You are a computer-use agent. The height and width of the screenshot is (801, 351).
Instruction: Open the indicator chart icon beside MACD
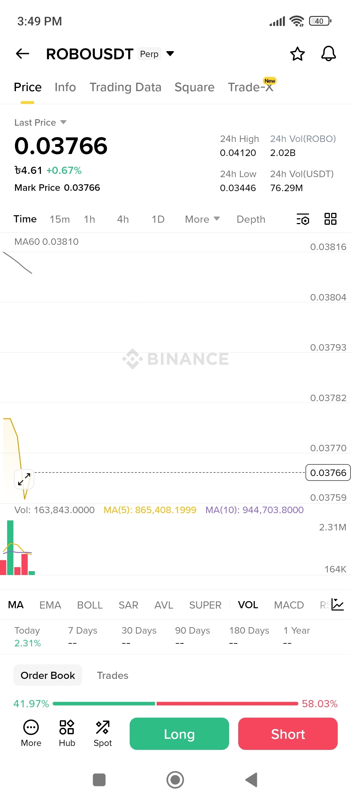pos(337,605)
